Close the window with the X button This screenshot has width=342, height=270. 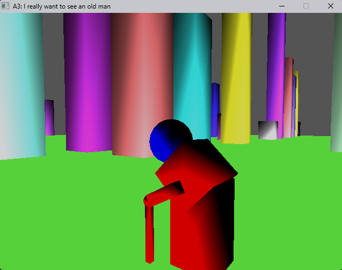(330, 6)
